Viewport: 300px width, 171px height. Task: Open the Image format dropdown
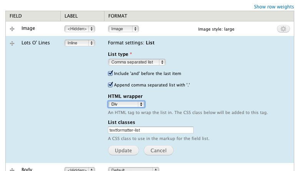123,29
